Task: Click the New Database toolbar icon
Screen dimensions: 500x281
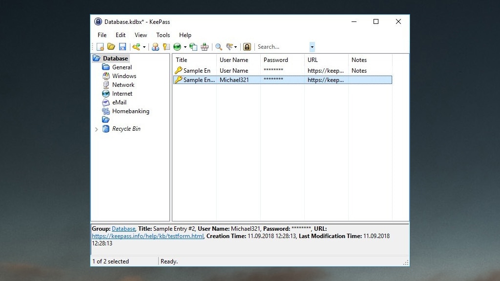Action: [x=100, y=47]
